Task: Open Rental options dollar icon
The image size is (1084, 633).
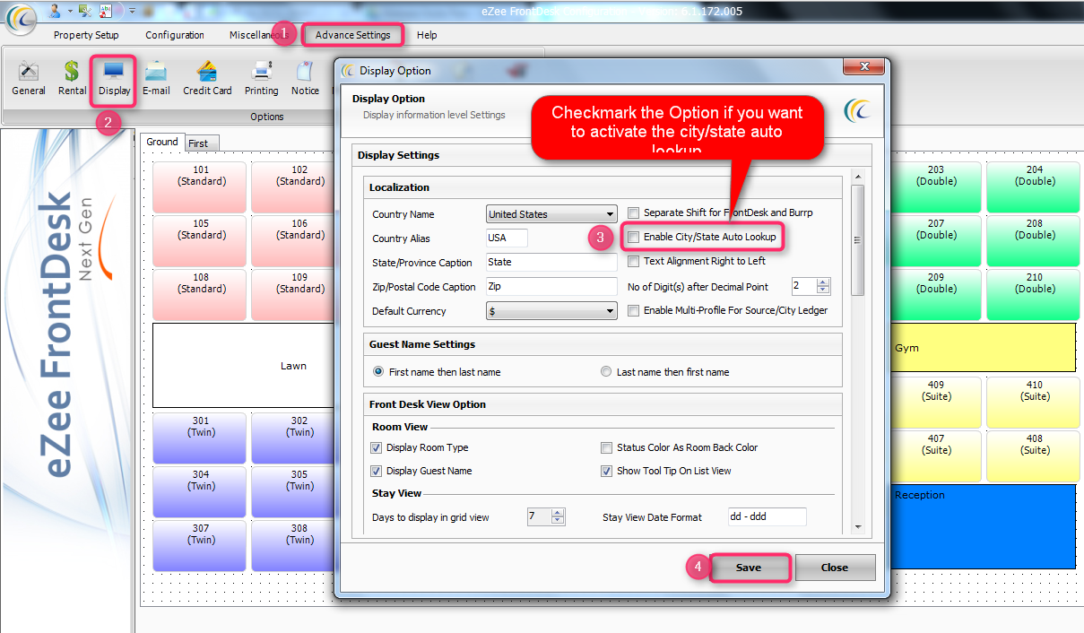Action: (x=72, y=79)
